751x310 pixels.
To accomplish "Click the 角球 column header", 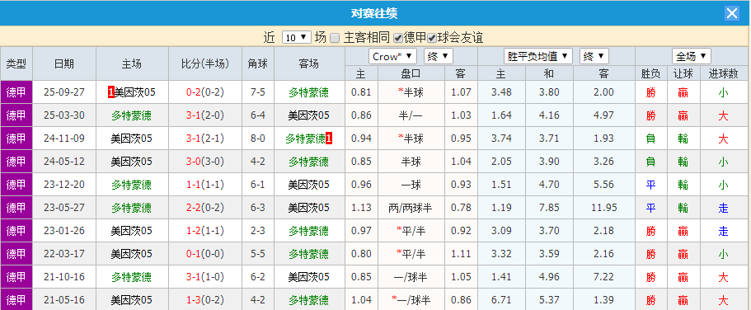I will click(258, 63).
